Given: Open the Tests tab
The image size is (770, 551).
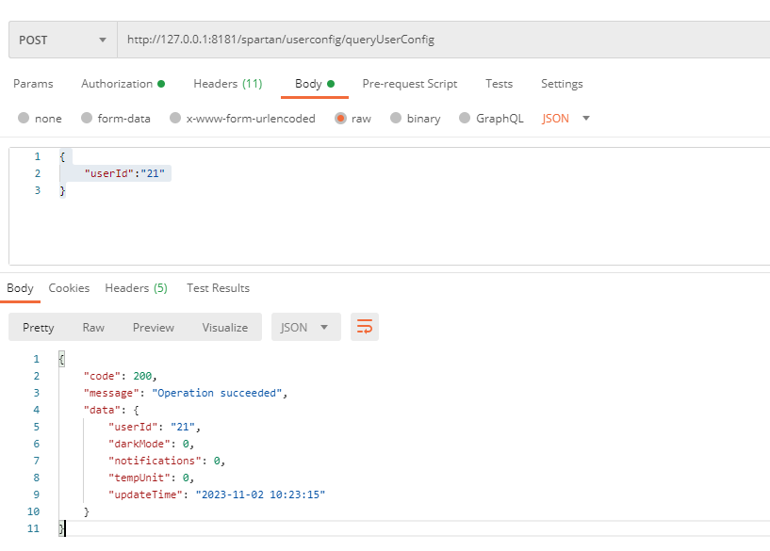Looking at the screenshot, I should tap(499, 84).
